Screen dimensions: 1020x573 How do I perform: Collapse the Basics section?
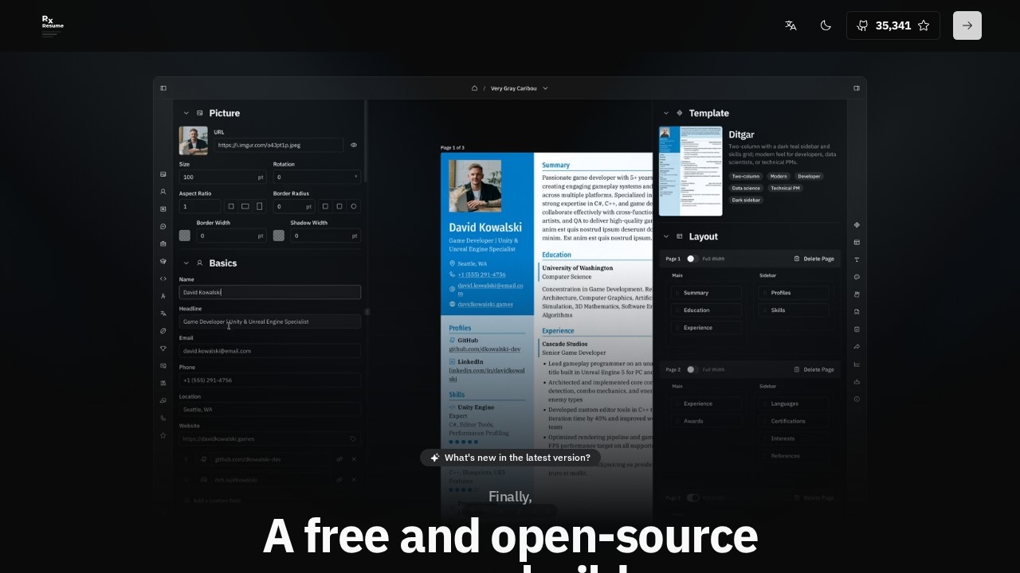click(x=186, y=263)
